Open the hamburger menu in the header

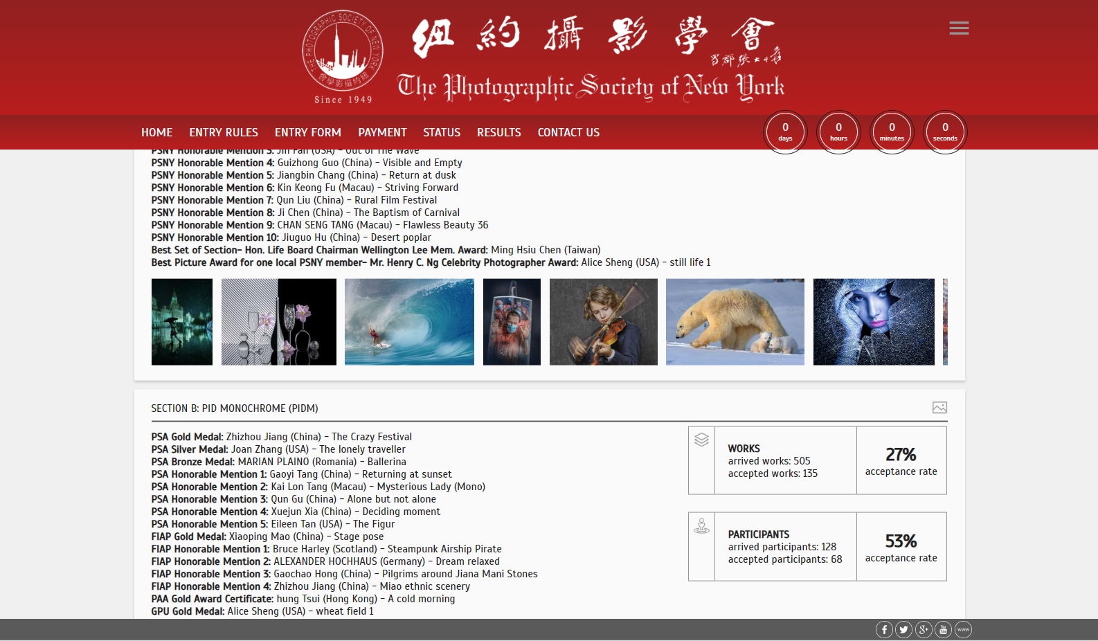(x=959, y=28)
